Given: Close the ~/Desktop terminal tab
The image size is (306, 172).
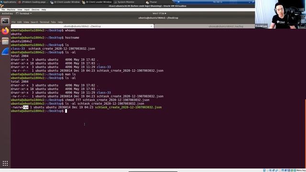Looking at the screenshot, I should [151, 26].
